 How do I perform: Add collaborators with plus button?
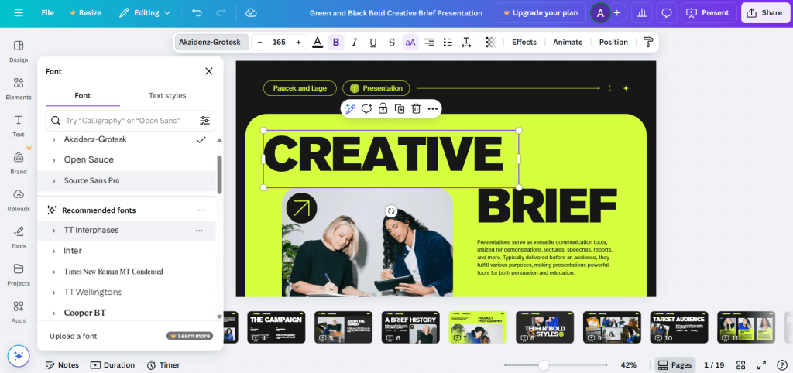[617, 13]
